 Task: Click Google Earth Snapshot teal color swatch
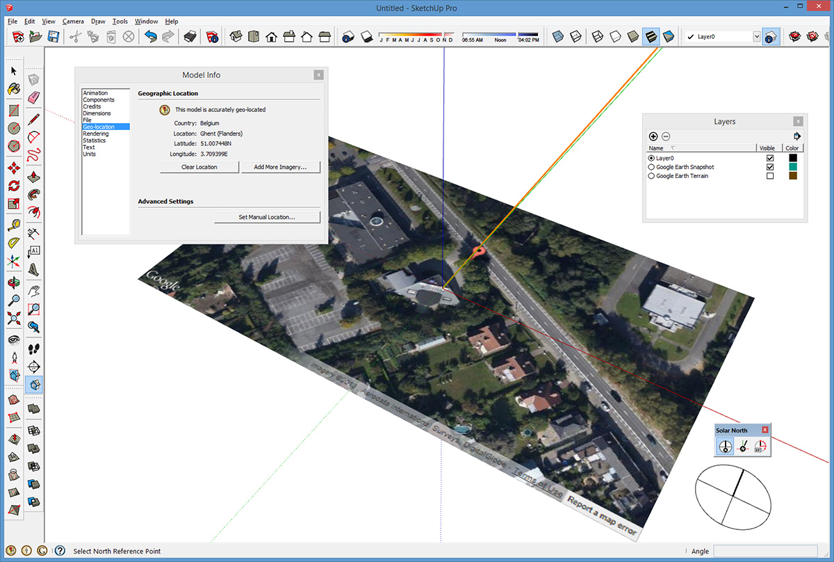click(x=793, y=168)
